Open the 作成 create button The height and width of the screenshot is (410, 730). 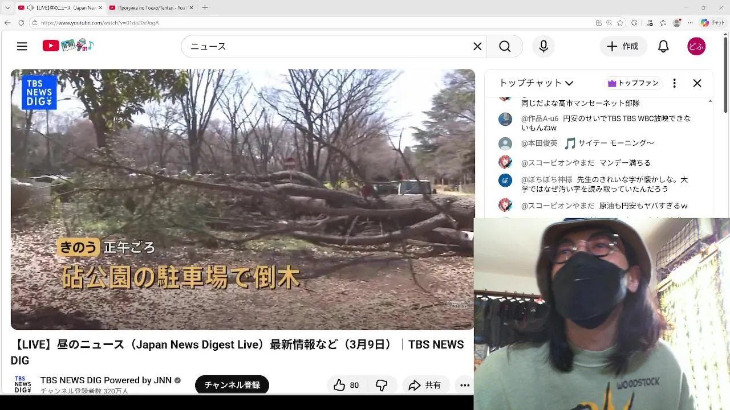coord(623,47)
